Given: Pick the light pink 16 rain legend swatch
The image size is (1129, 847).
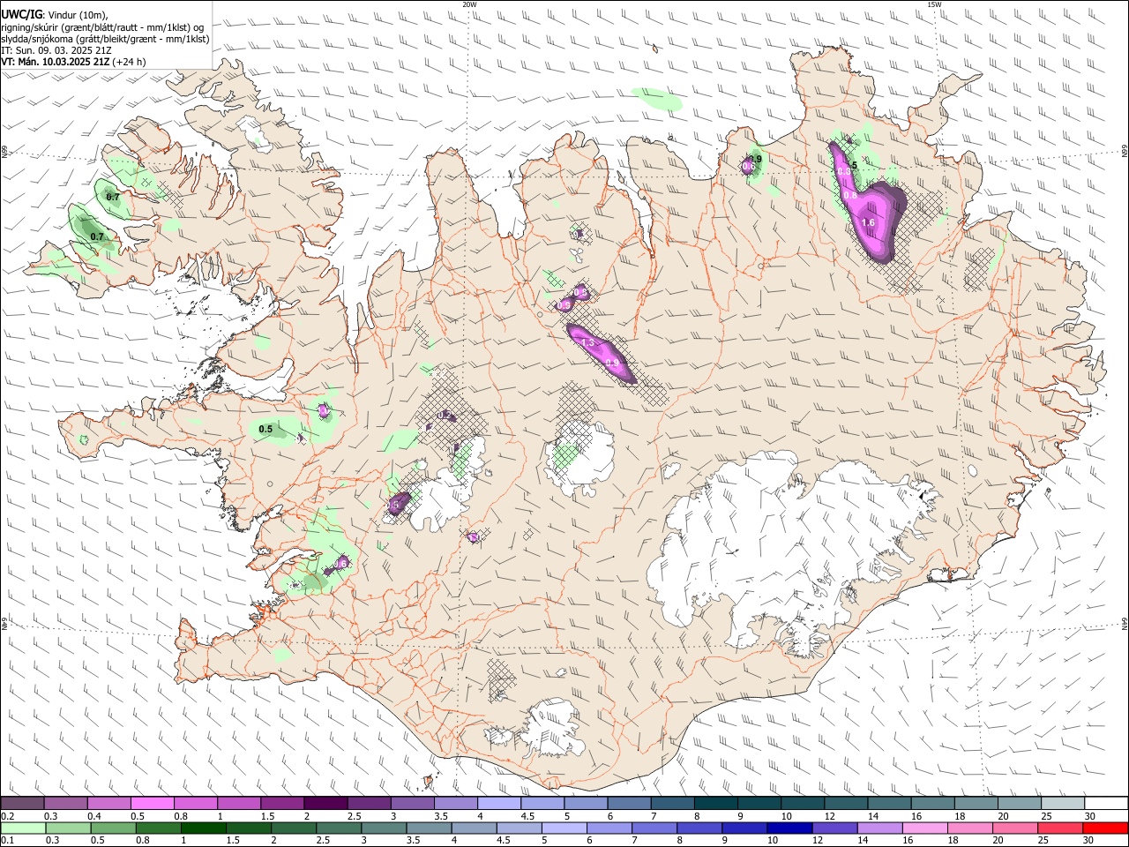Looking at the screenshot, I should coord(925,828).
